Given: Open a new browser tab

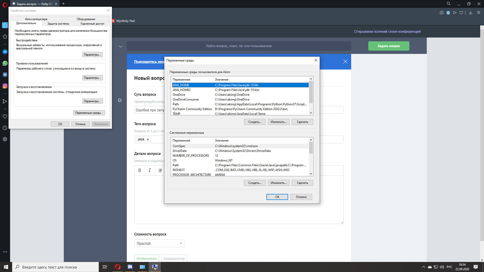Looking at the screenshot, I should tap(64, 4).
